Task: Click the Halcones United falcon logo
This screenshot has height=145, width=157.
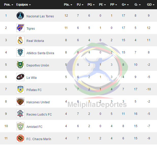Action: 20,102
